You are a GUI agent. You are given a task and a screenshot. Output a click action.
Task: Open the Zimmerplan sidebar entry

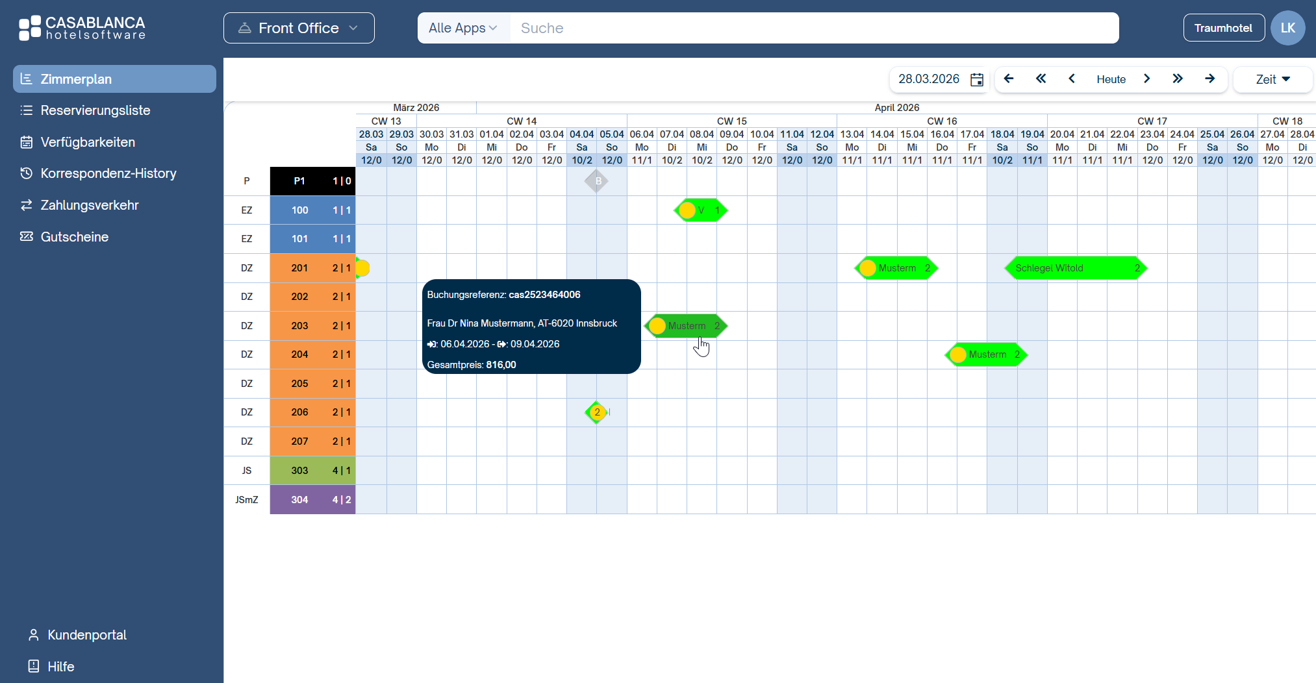pos(114,79)
